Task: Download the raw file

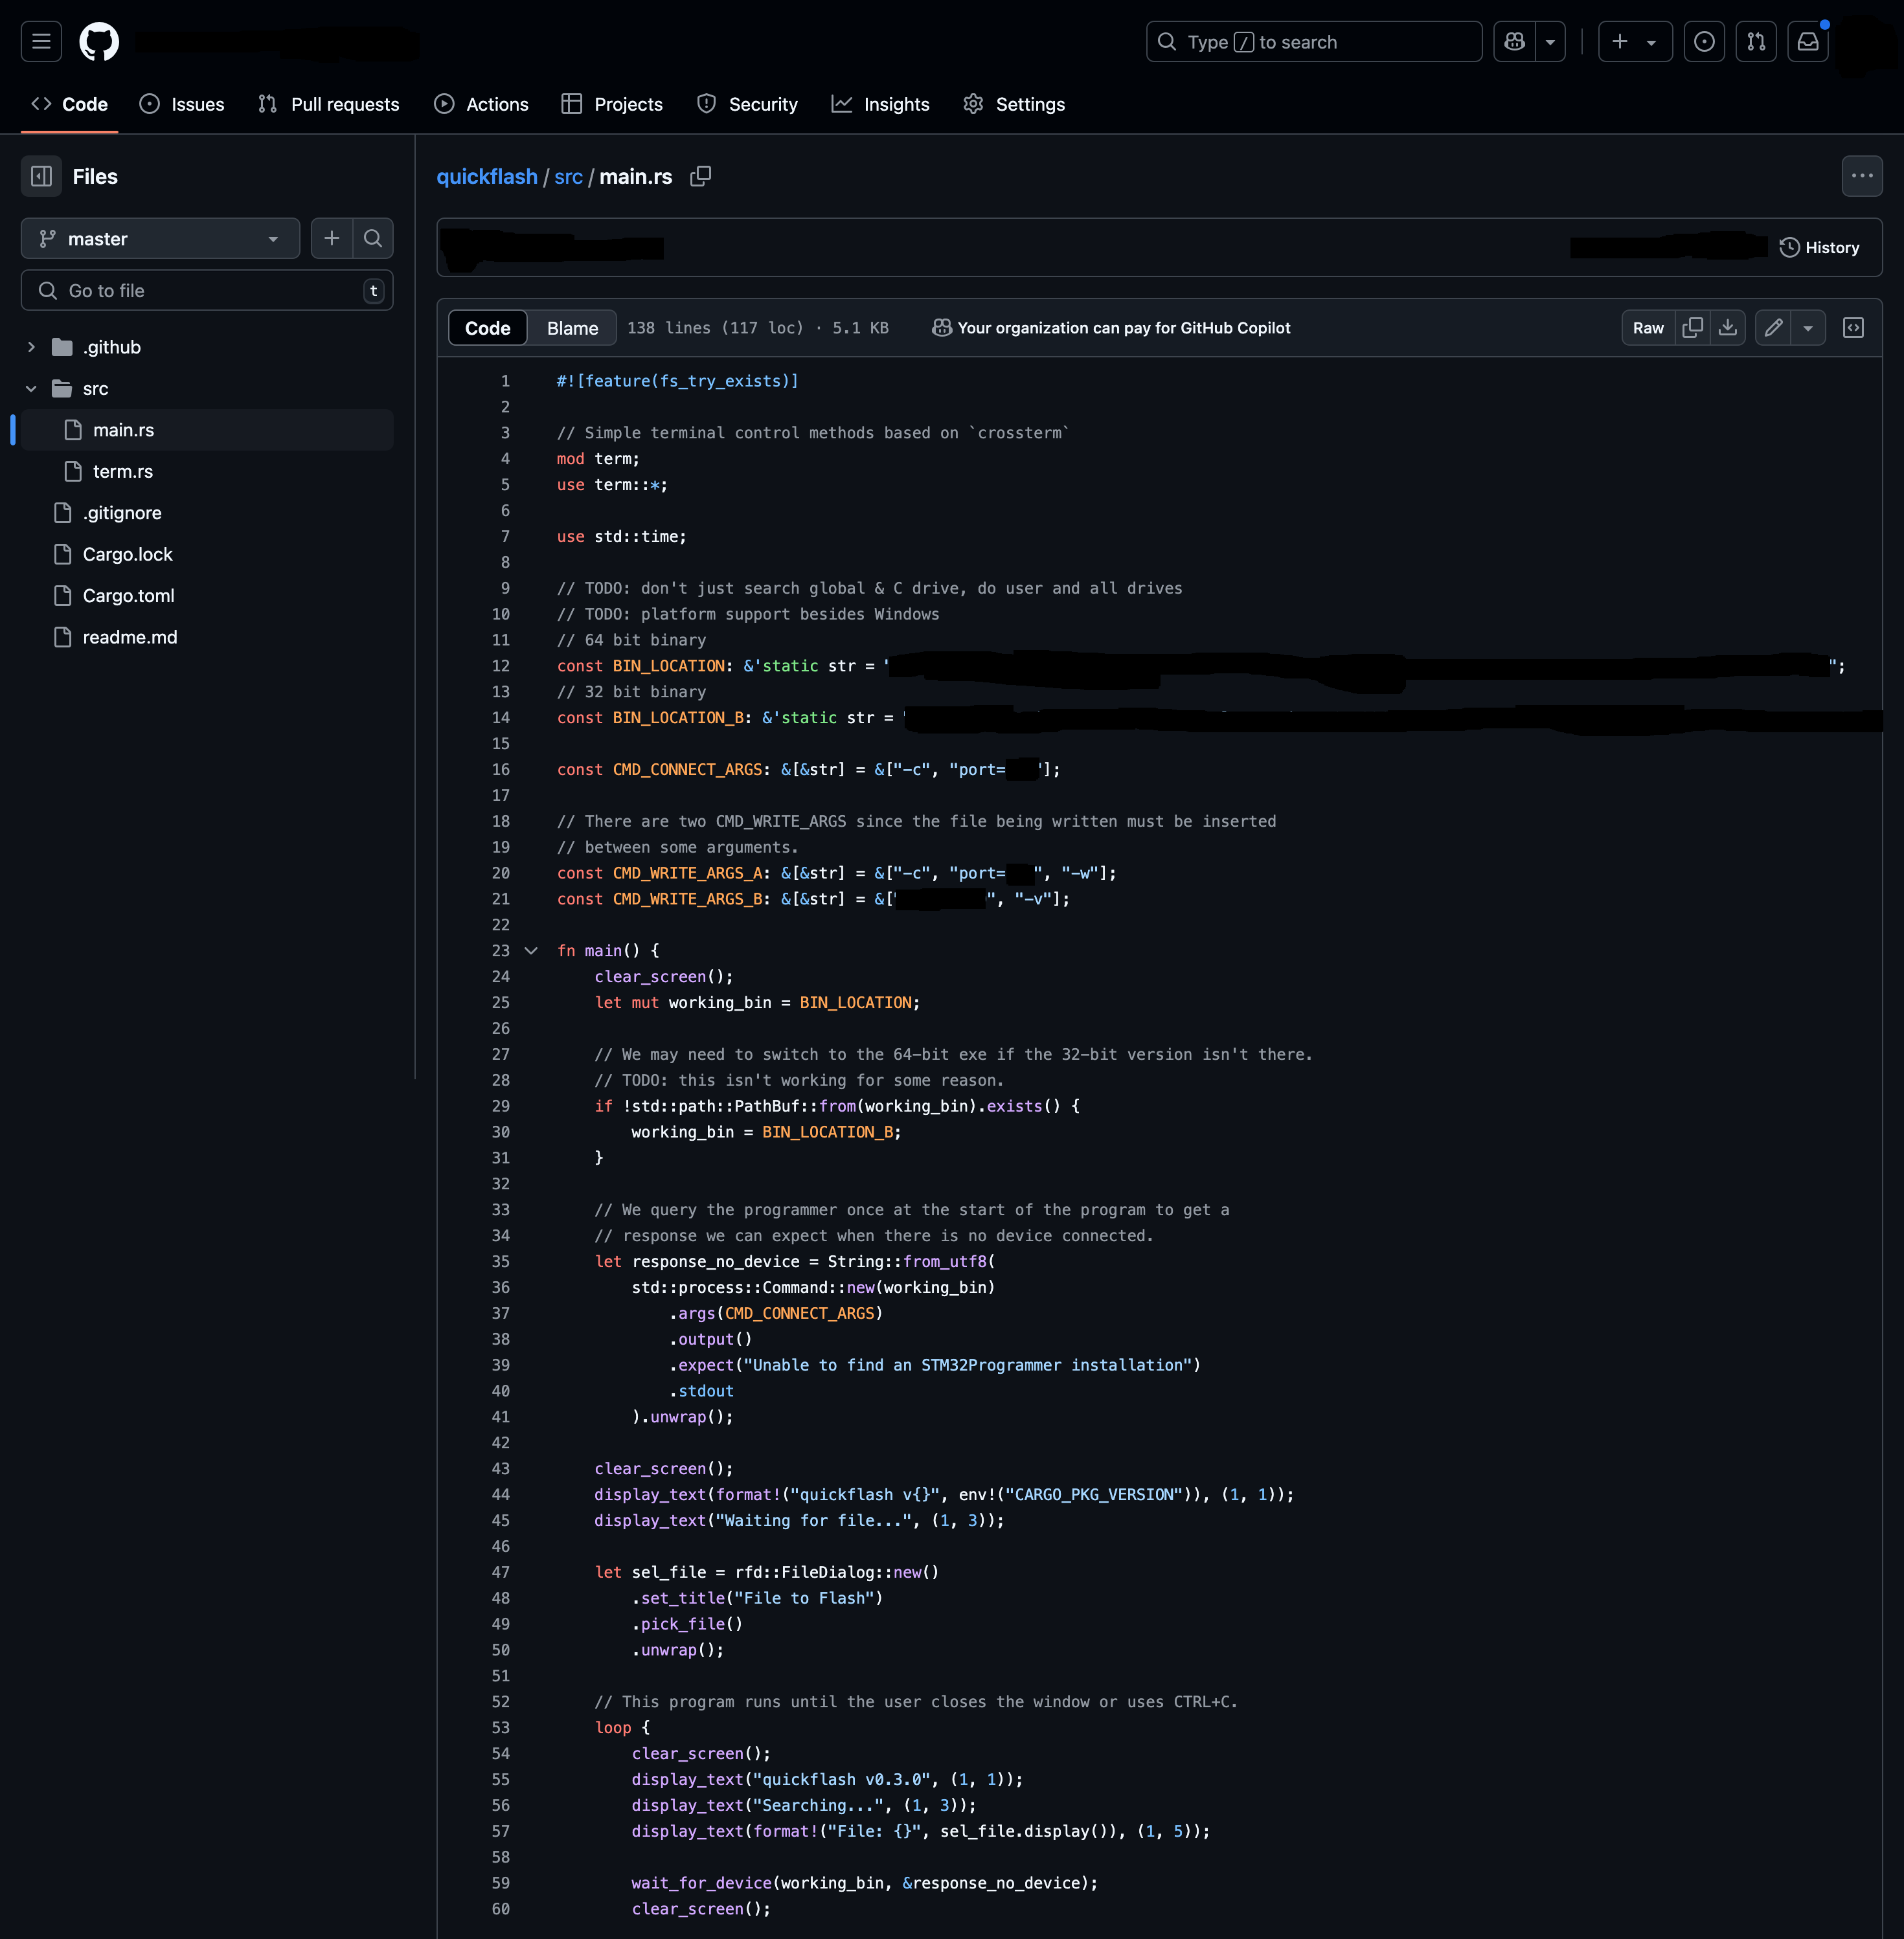Action: (x=1728, y=328)
